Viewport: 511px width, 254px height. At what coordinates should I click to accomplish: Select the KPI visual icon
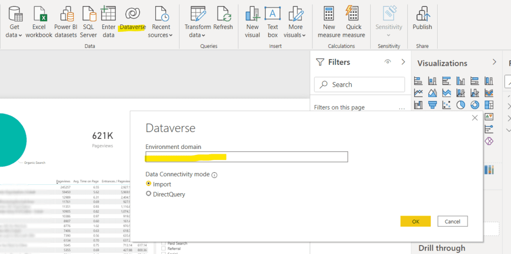click(489, 117)
